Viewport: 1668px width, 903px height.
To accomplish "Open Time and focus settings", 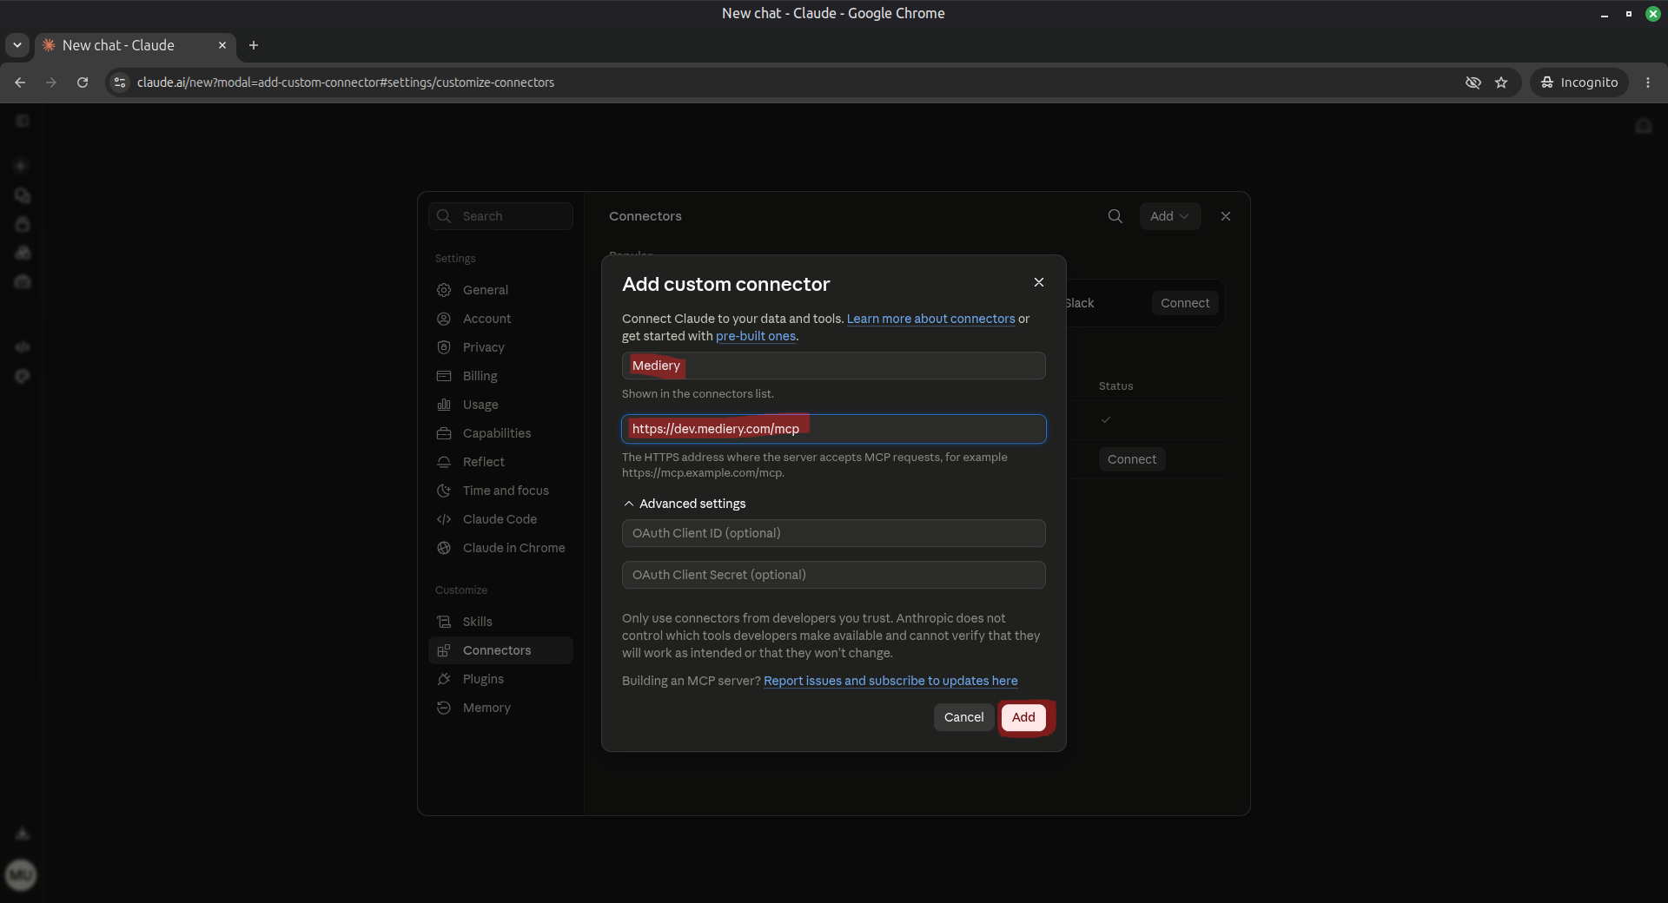I will (x=500, y=491).
